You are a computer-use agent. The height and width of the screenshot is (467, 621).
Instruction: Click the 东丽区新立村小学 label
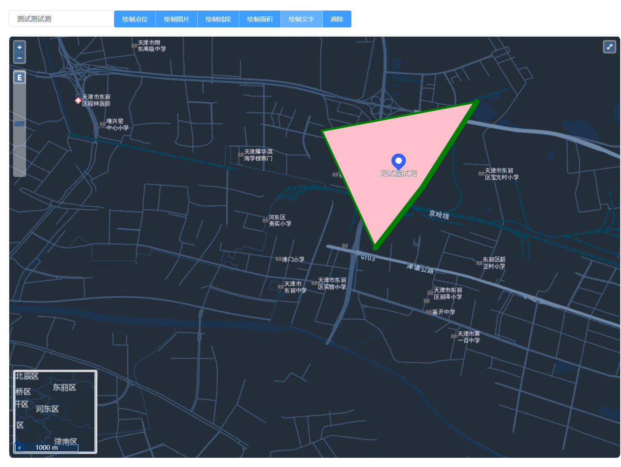click(x=494, y=263)
